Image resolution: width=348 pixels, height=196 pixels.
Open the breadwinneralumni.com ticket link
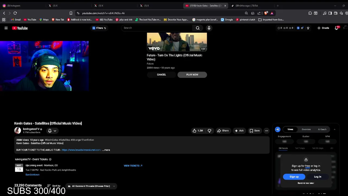(x=81, y=150)
